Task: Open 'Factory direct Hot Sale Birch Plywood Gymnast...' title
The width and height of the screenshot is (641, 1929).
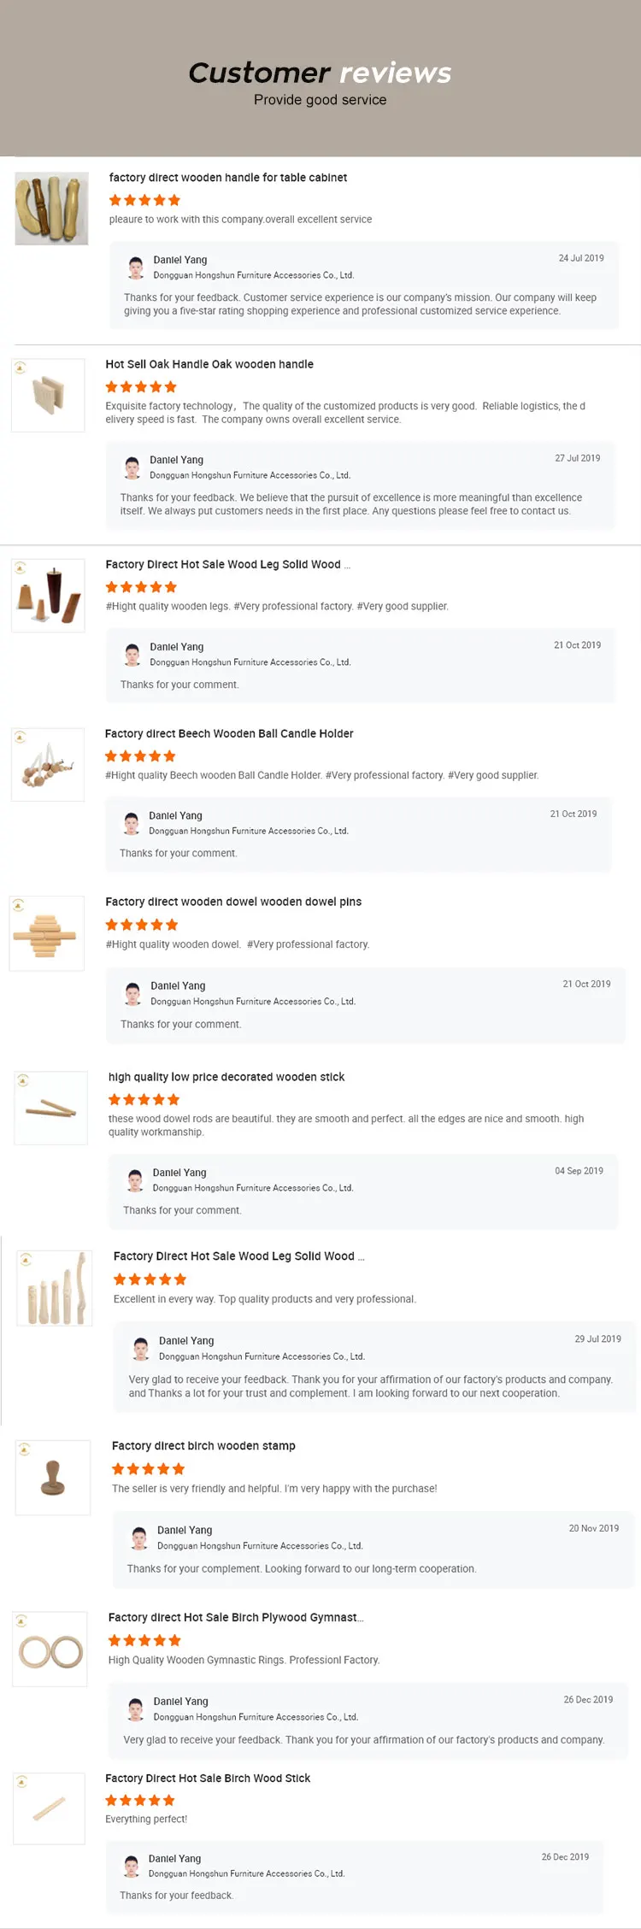Action: (x=236, y=1617)
